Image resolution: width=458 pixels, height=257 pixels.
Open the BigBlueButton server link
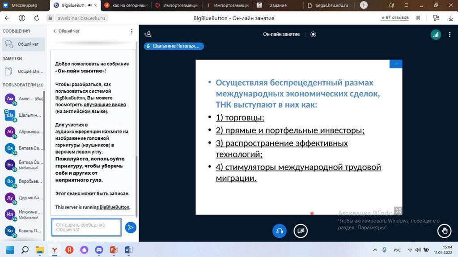(x=114, y=207)
